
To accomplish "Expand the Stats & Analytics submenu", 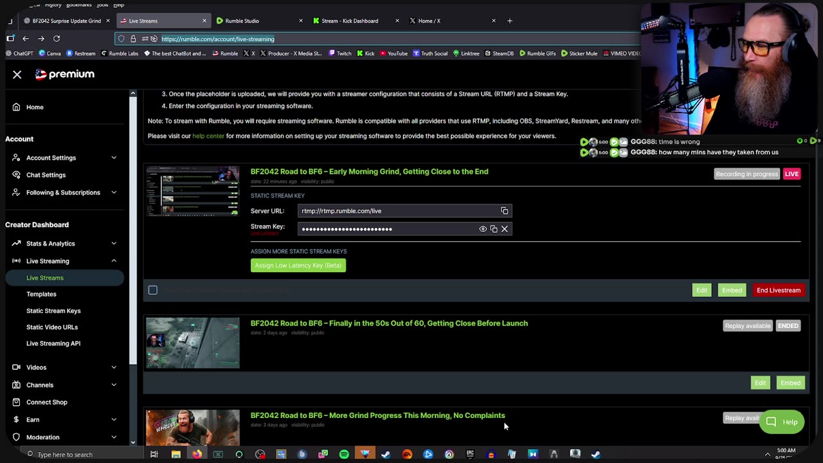I will tap(114, 244).
